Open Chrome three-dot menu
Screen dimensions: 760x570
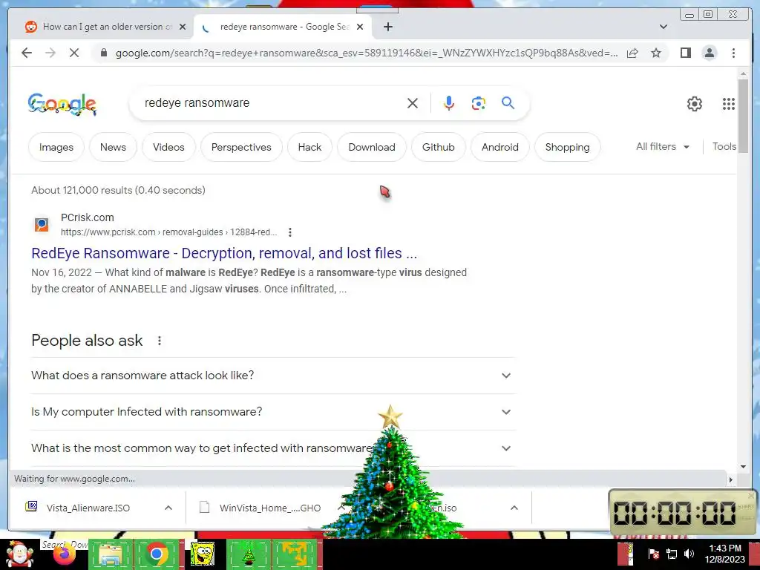[733, 53]
